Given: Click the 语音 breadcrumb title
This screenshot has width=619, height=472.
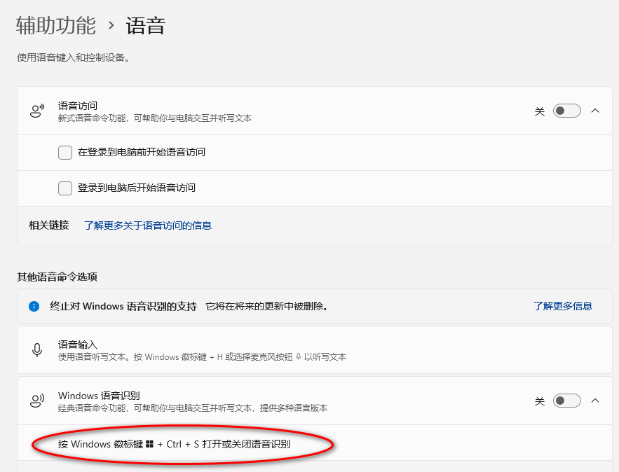Looking at the screenshot, I should pyautogui.click(x=145, y=26).
